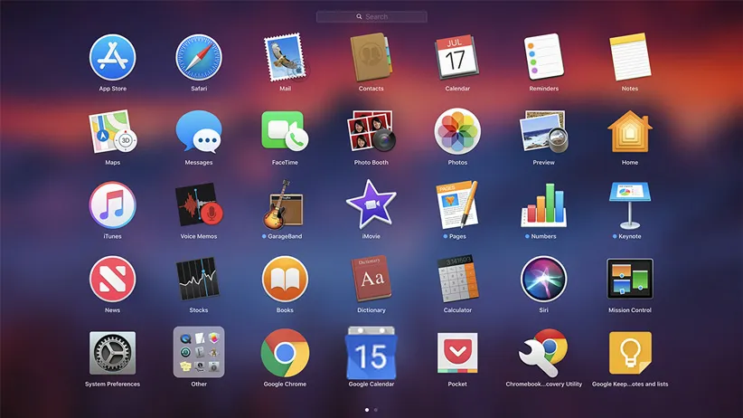Image resolution: width=743 pixels, height=418 pixels.
Task: Expand the Other apps folder
Action: 199,352
